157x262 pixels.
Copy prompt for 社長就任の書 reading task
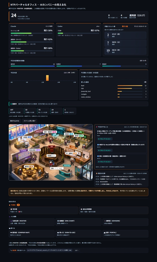(x=105, y=162)
